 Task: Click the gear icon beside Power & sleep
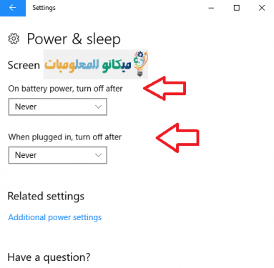pos(14,39)
